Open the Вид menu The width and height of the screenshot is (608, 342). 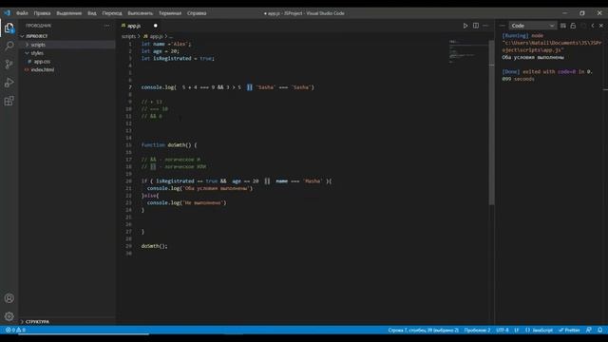[x=92, y=13]
